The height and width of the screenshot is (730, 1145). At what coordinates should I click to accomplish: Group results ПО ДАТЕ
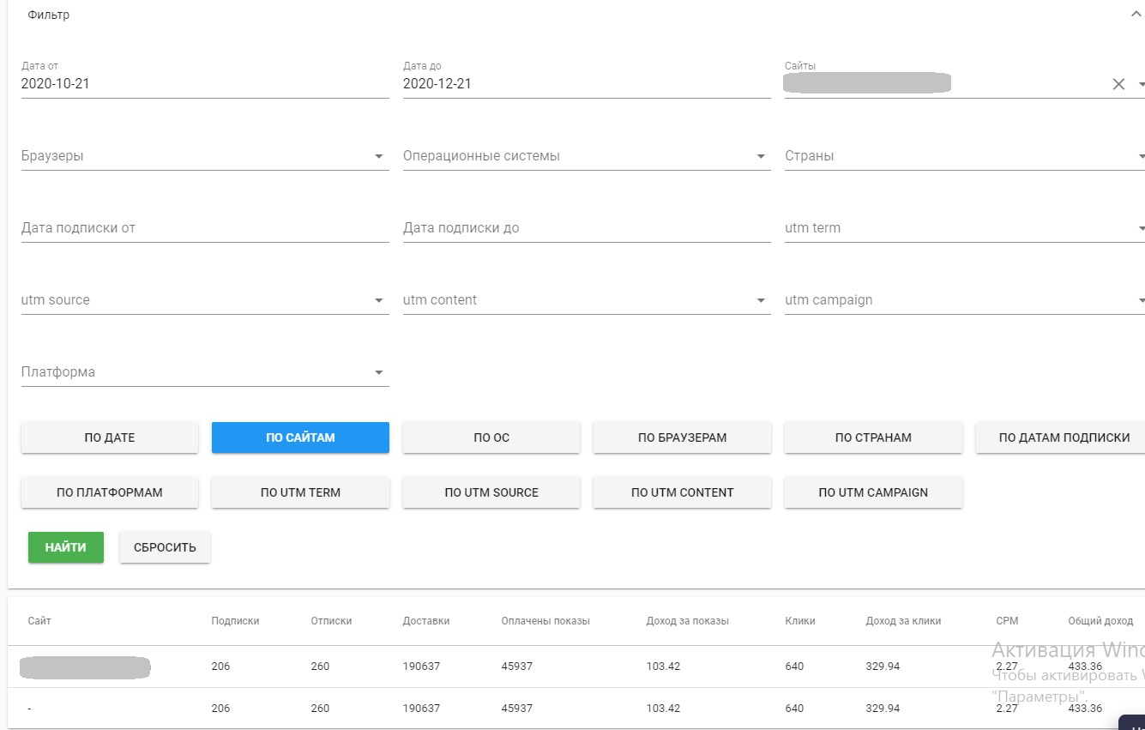tap(110, 437)
